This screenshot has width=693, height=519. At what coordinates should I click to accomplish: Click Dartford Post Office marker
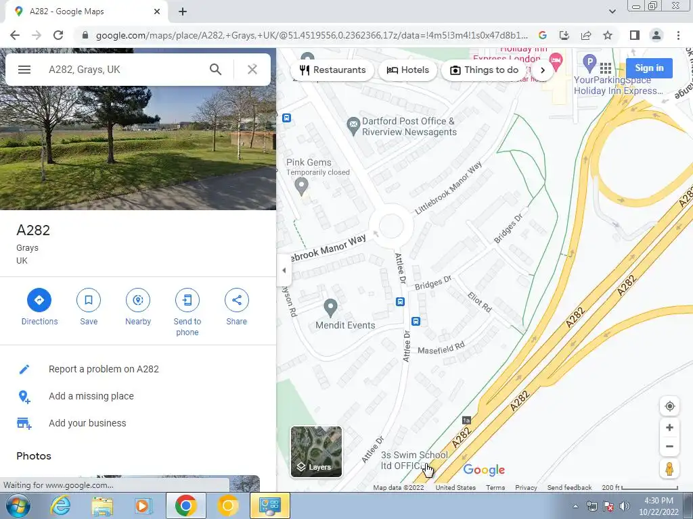353,126
